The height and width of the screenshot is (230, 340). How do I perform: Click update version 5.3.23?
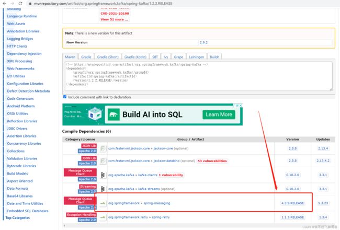coord(323,203)
